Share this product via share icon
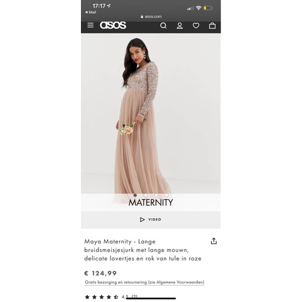Viewport: 302px width, 302px height. click(214, 241)
